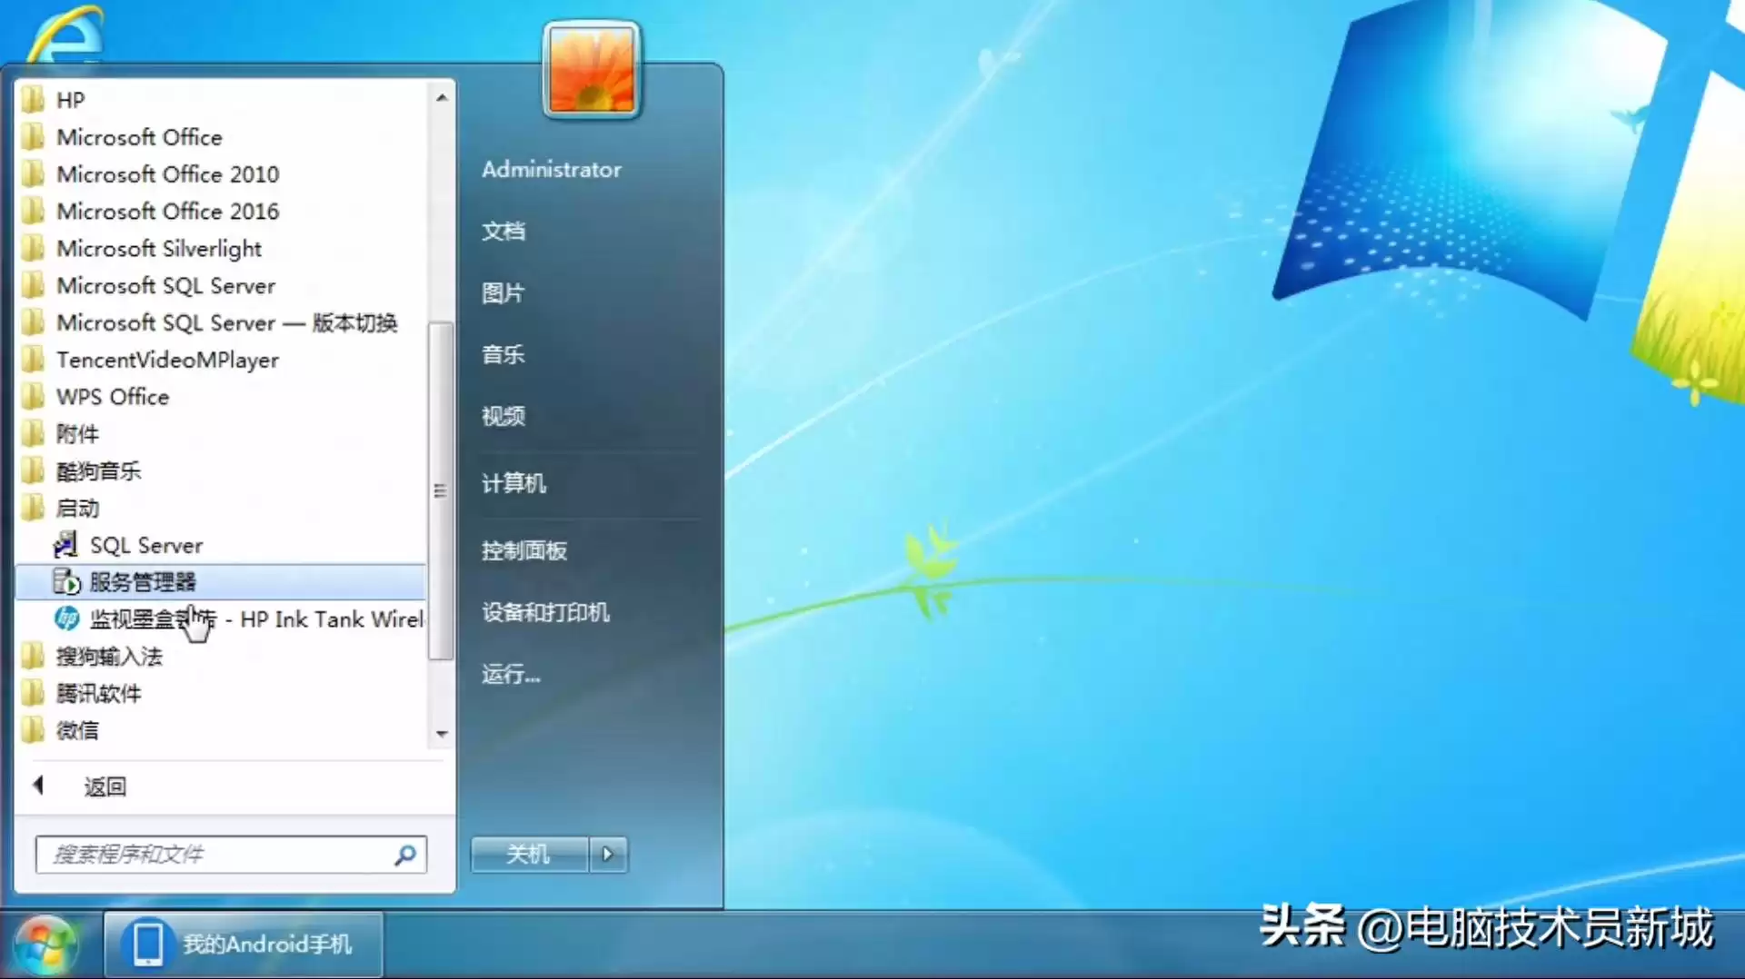
Task: Open 控制面板 from the Start menu
Action: 524,549
